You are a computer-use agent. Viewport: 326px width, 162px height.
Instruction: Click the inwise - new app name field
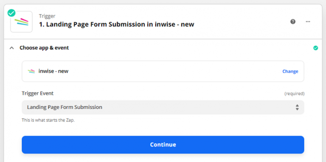point(163,71)
